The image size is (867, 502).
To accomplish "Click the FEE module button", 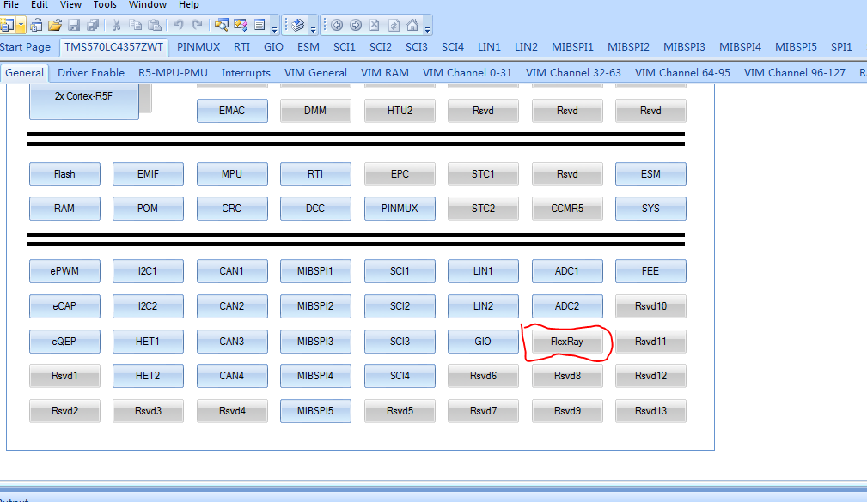I will point(650,271).
